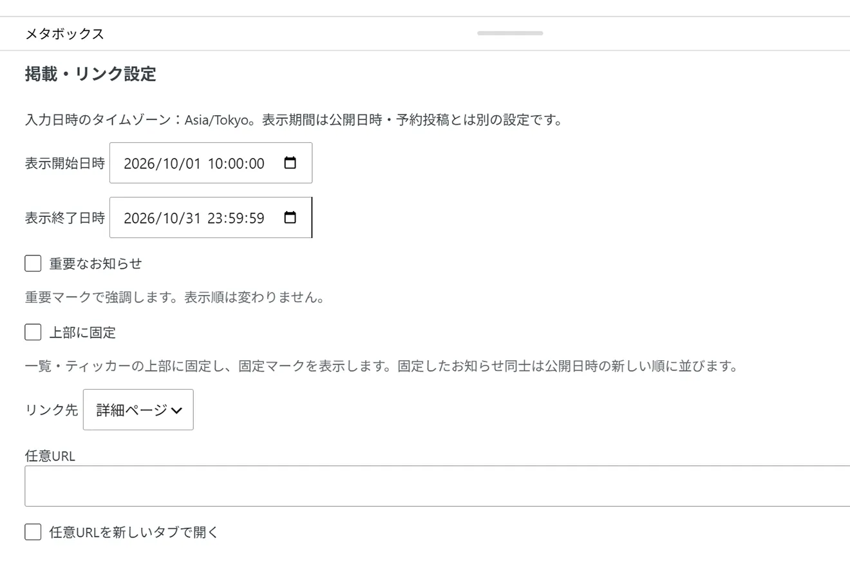Click the 表示開始日時 label

pyautogui.click(x=64, y=163)
